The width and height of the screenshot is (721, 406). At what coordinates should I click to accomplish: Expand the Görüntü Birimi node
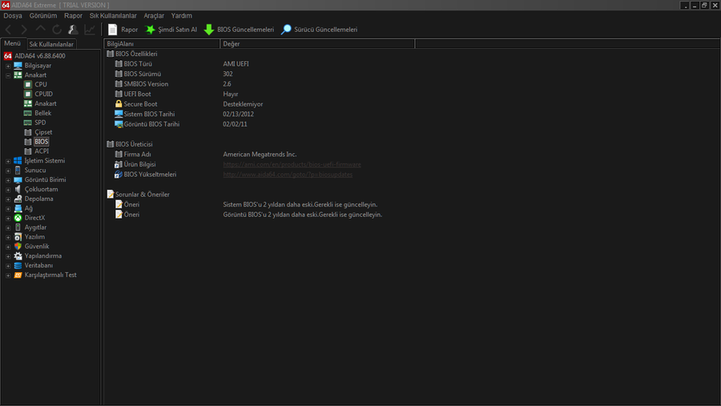(8, 180)
